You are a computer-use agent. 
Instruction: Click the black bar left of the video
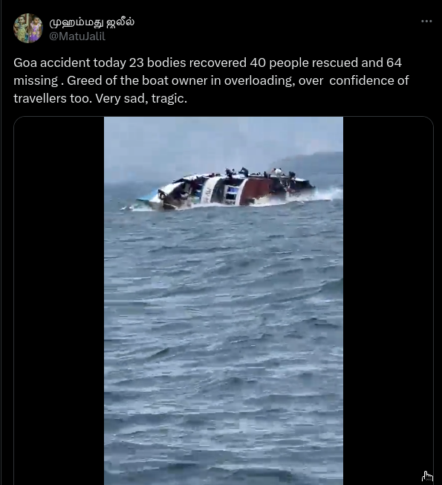click(59, 301)
